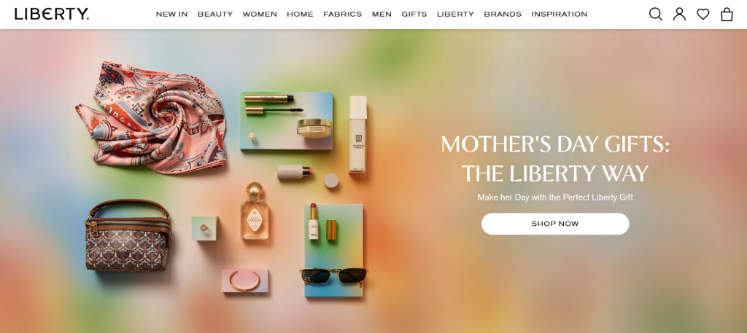Click the Shop Now button
The height and width of the screenshot is (333, 747).
[555, 224]
